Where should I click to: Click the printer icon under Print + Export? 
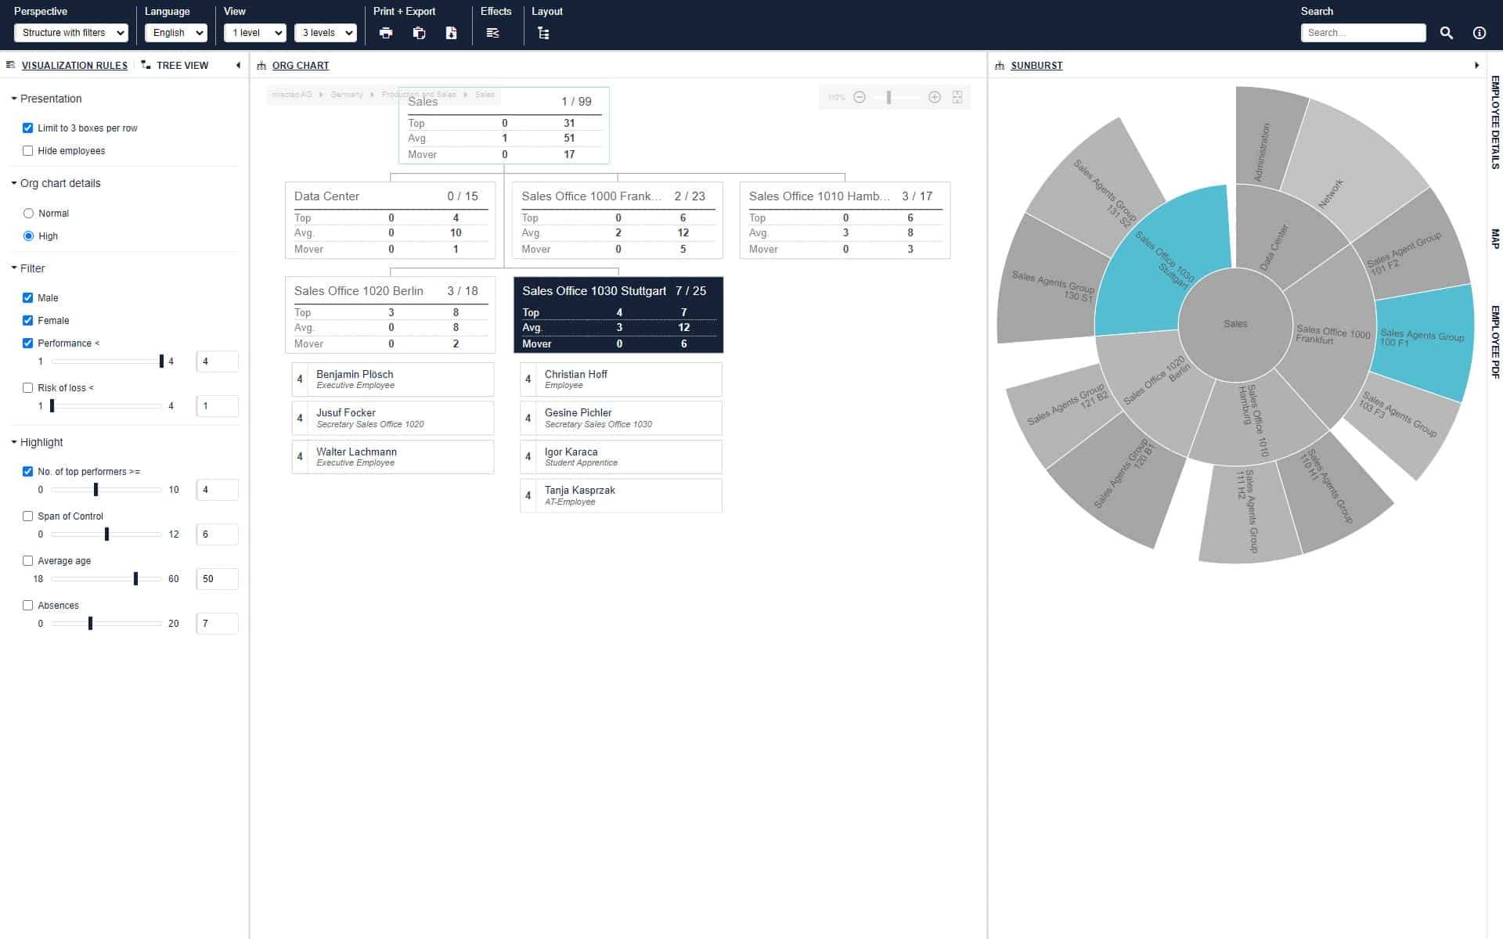click(386, 33)
